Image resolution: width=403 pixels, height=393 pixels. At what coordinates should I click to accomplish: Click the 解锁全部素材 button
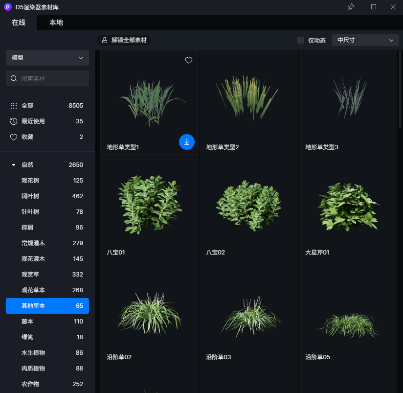(x=124, y=40)
